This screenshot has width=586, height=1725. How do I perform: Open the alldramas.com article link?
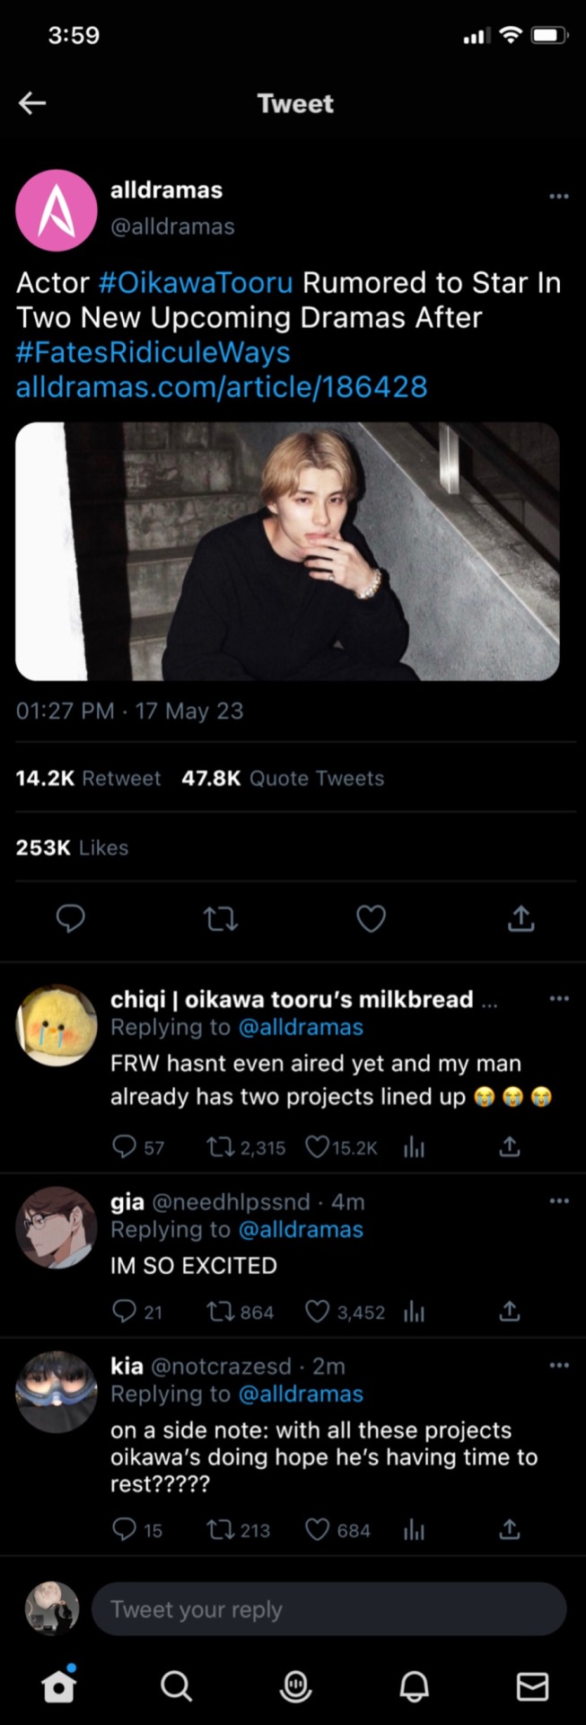(x=222, y=387)
